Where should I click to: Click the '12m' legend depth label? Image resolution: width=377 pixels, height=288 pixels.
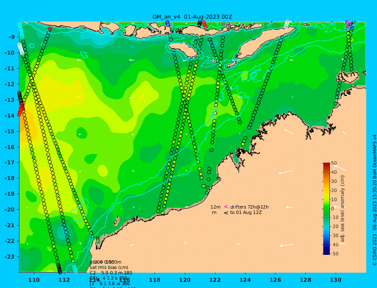tap(215, 207)
